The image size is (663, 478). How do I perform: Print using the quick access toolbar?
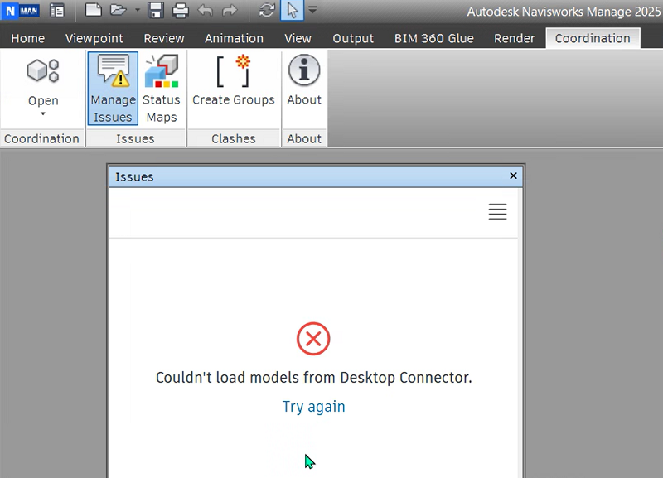pos(180,11)
